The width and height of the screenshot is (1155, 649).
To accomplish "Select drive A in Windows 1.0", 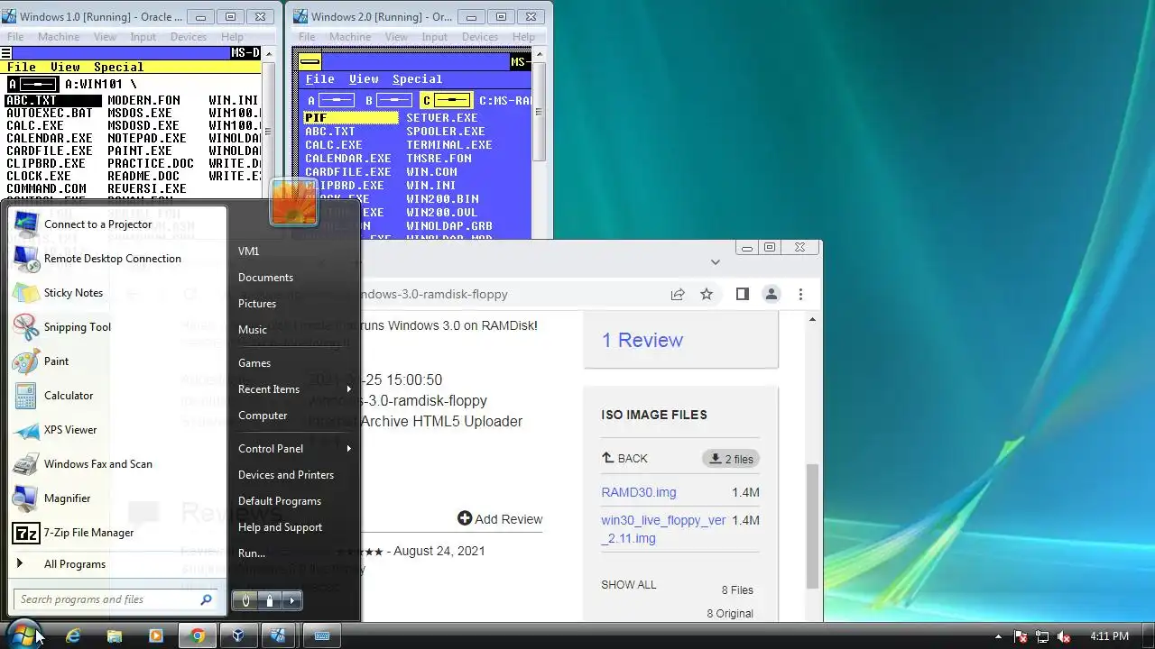I will point(33,84).
